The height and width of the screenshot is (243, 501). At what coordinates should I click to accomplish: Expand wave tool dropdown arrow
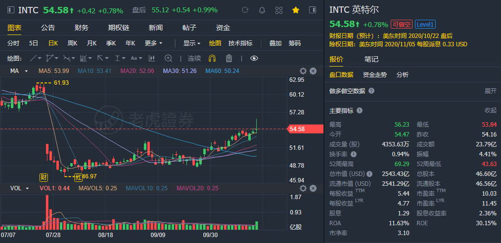(73, 58)
